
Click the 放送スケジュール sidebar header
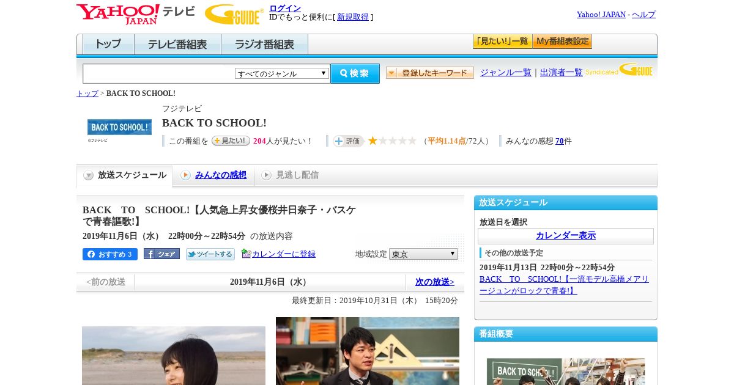coord(566,202)
